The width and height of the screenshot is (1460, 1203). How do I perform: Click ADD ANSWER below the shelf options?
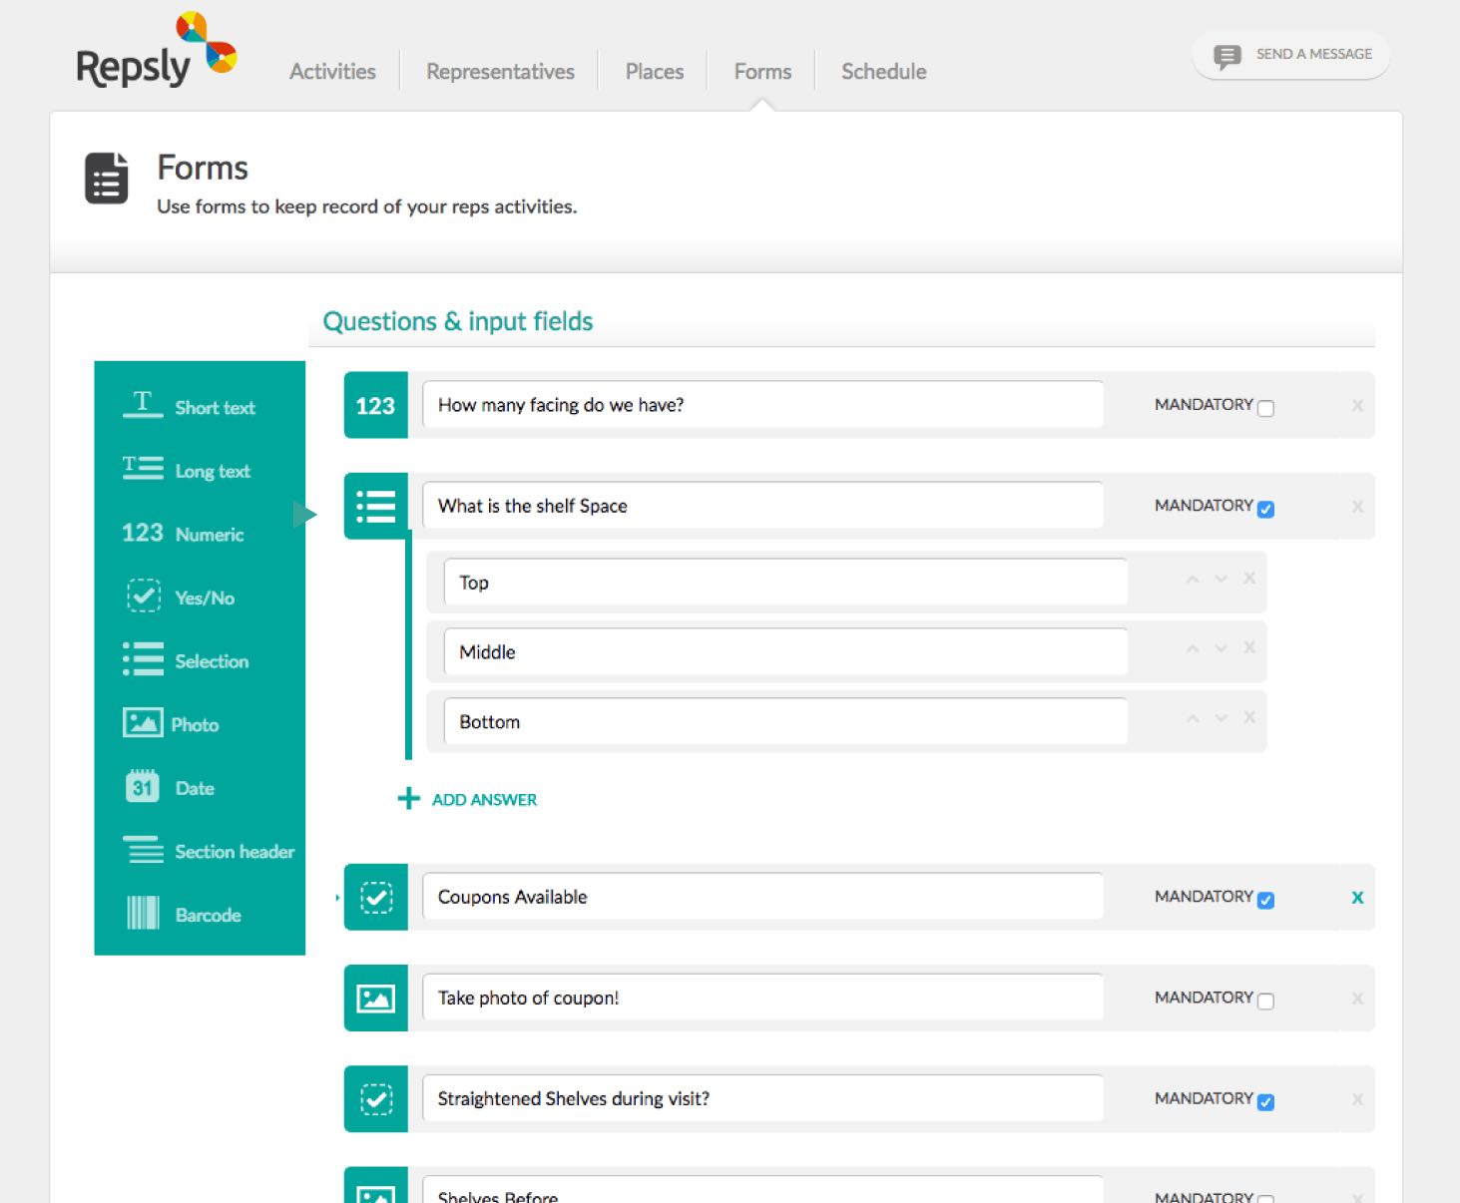pos(466,798)
